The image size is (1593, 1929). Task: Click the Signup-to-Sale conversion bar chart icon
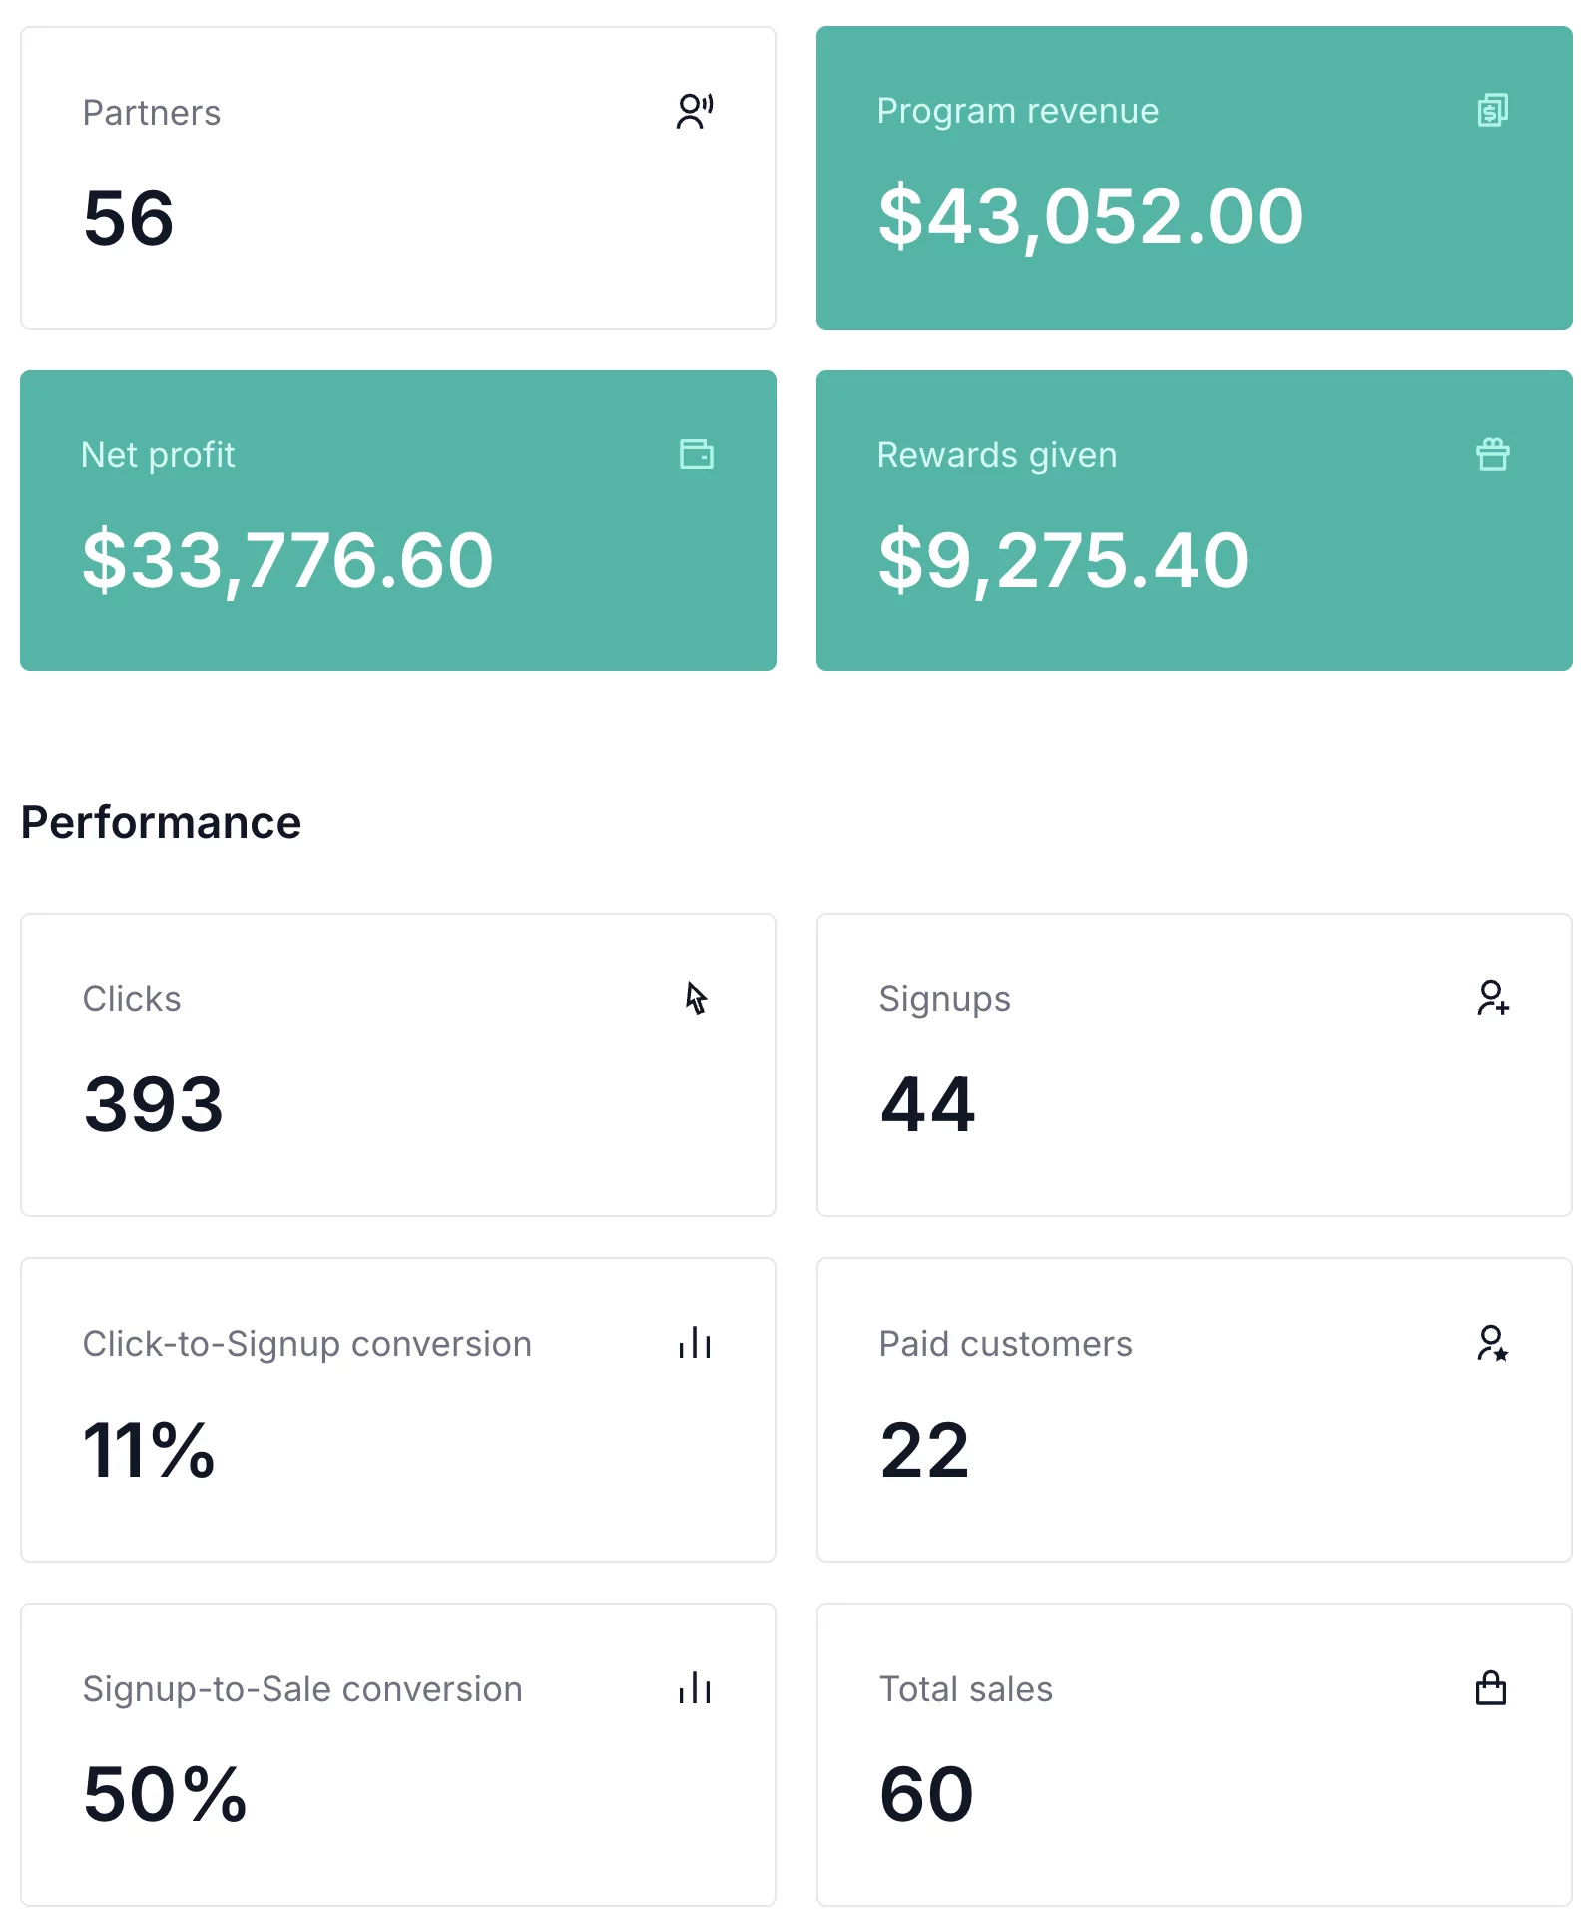(x=695, y=1688)
